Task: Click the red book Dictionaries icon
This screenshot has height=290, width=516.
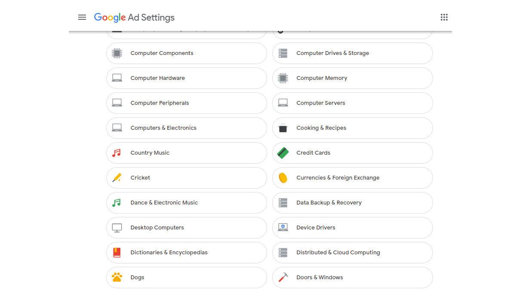Action: [x=117, y=253]
